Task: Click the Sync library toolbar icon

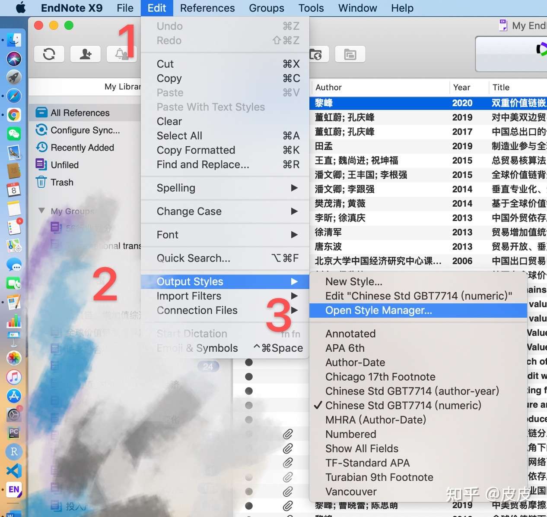Action: click(49, 54)
